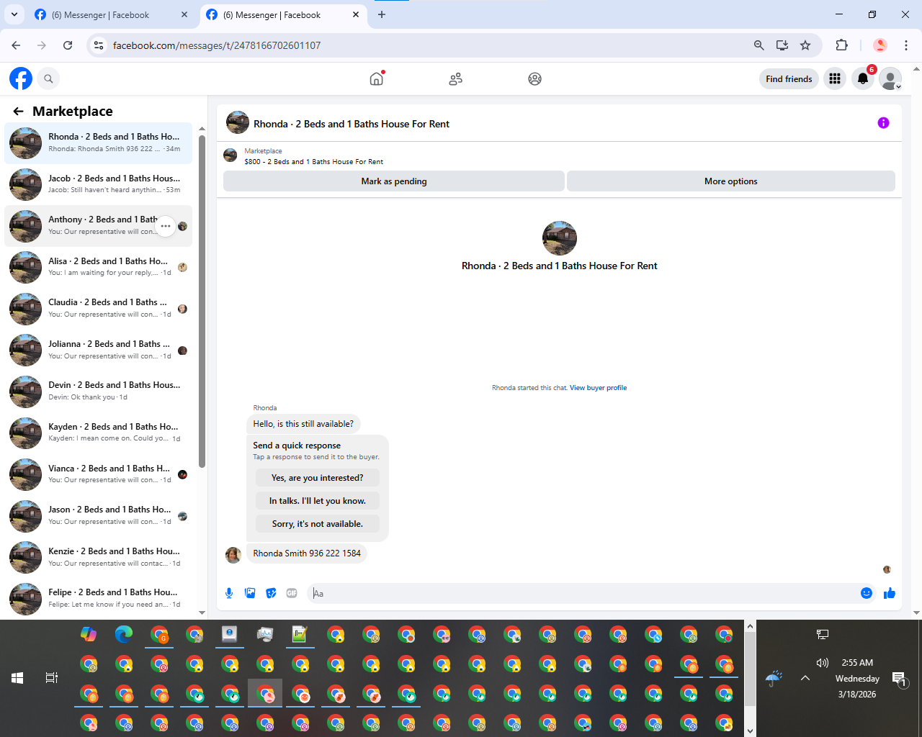Go back from Marketplace chats list
Image resolution: width=922 pixels, height=737 pixels.
point(18,111)
